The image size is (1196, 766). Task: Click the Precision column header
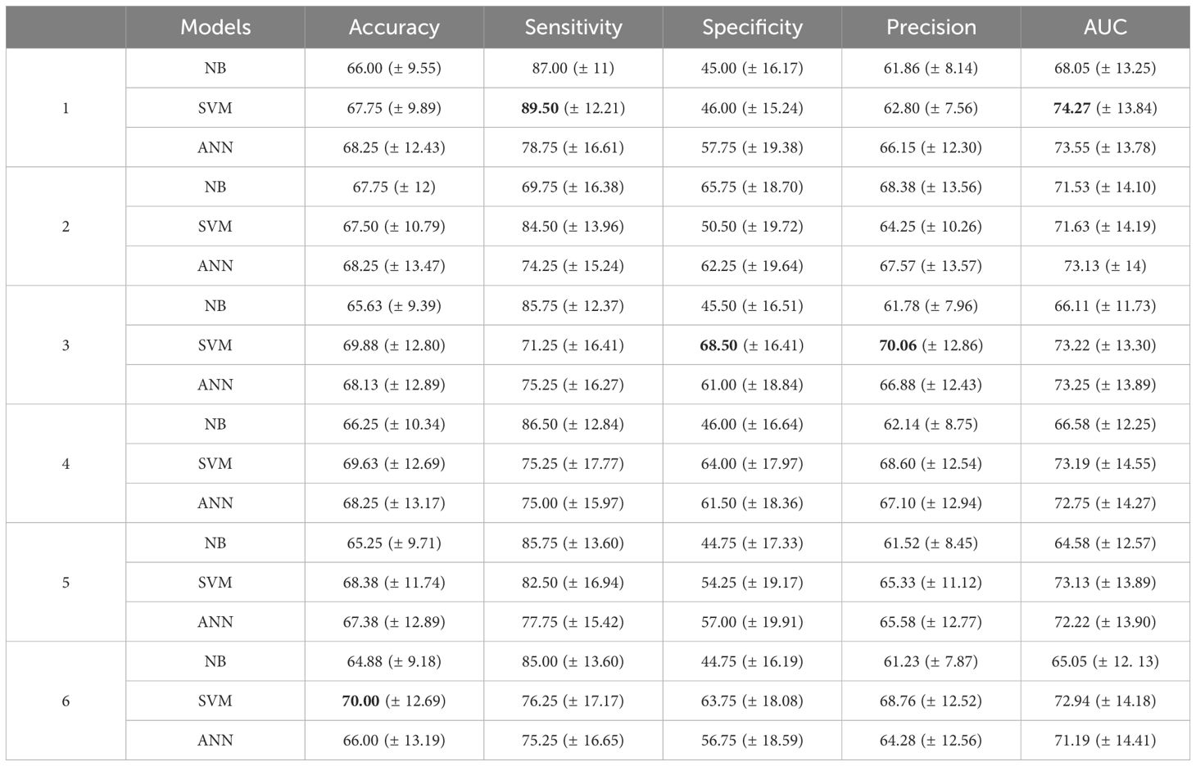(931, 27)
